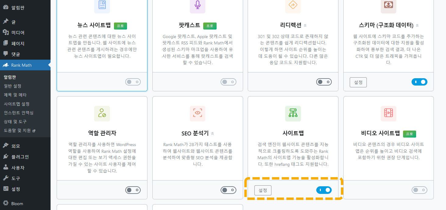Click the Bloom plugin icon

(x=5, y=203)
